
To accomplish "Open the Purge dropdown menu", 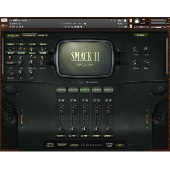I will click(x=122, y=24).
